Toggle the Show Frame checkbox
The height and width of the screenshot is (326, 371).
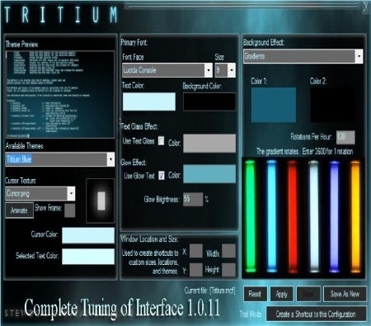pos(70,210)
